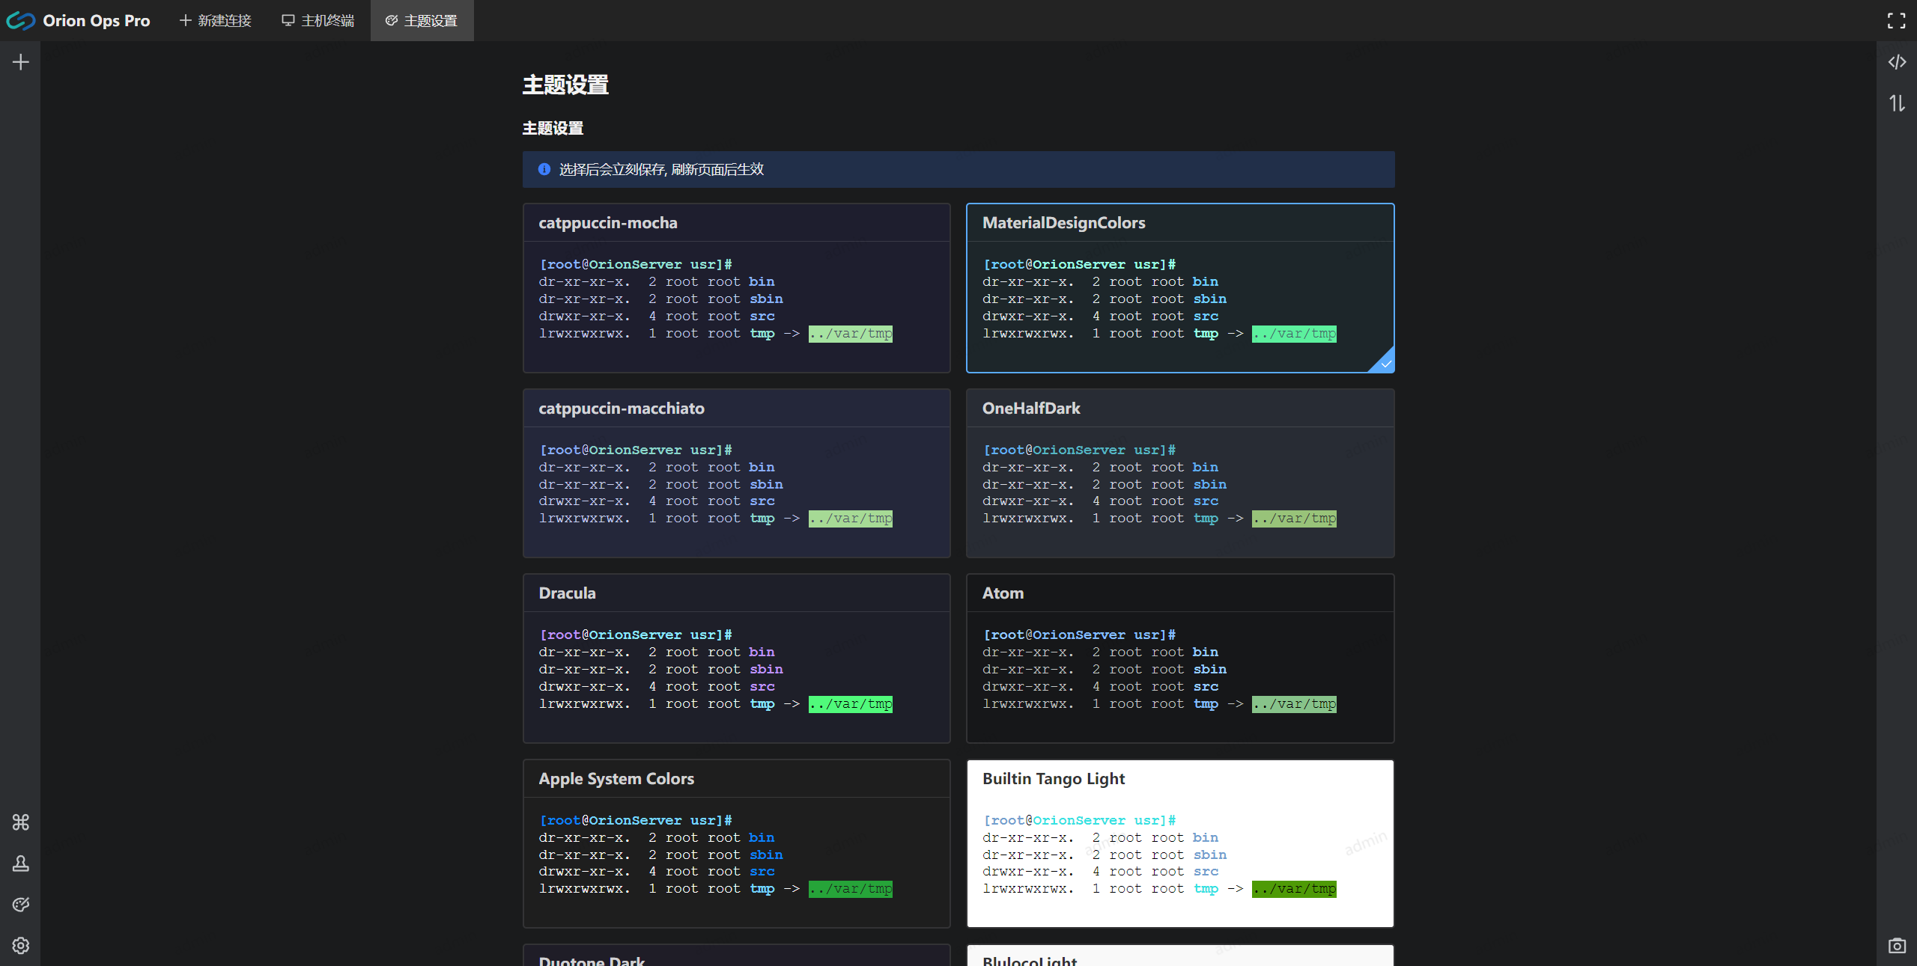Toggle fullscreen with the top-right icon
Viewport: 1917px width, 966px height.
pos(1897,21)
